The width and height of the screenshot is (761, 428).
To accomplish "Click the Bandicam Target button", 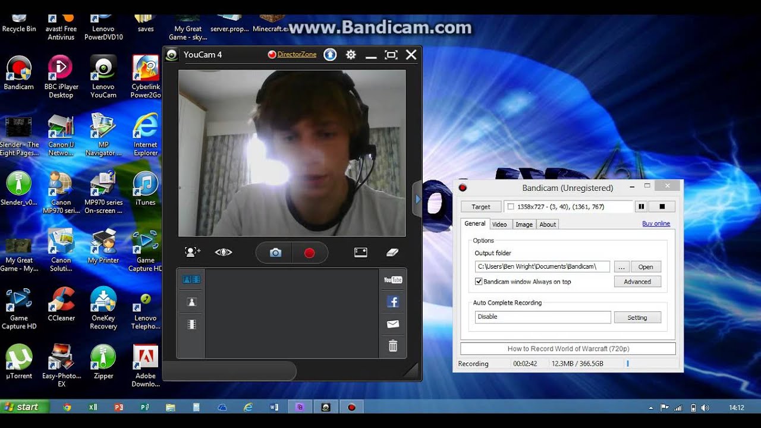I will click(x=481, y=207).
